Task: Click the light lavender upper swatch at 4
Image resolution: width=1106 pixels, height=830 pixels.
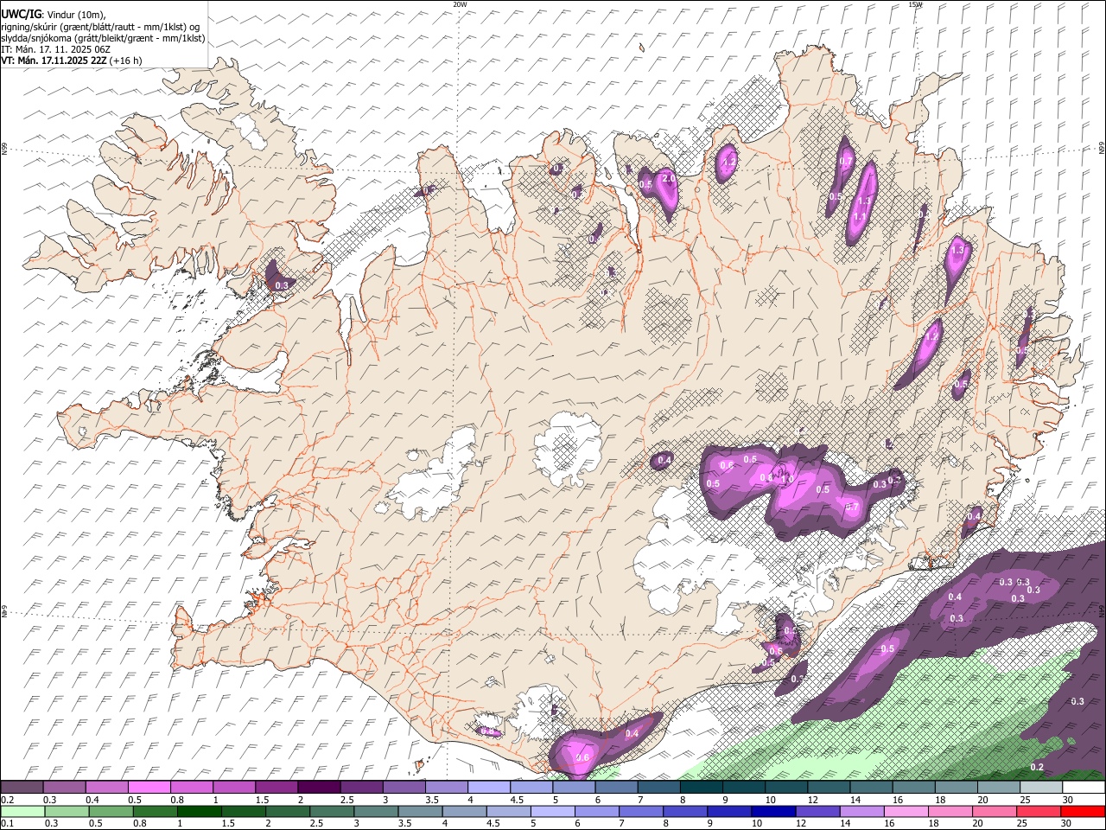Action: [488, 788]
